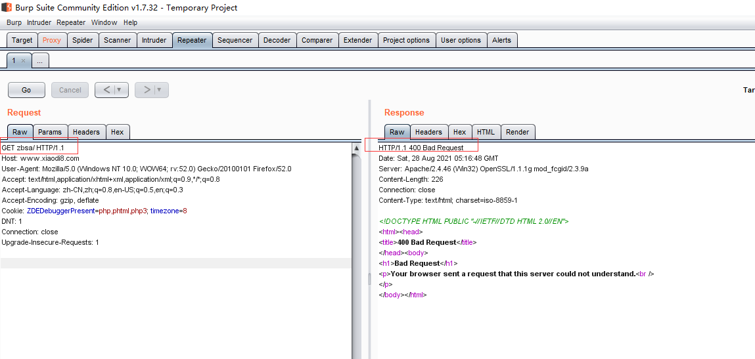
Task: Switch to the Intruder tool tab
Action: pos(154,41)
